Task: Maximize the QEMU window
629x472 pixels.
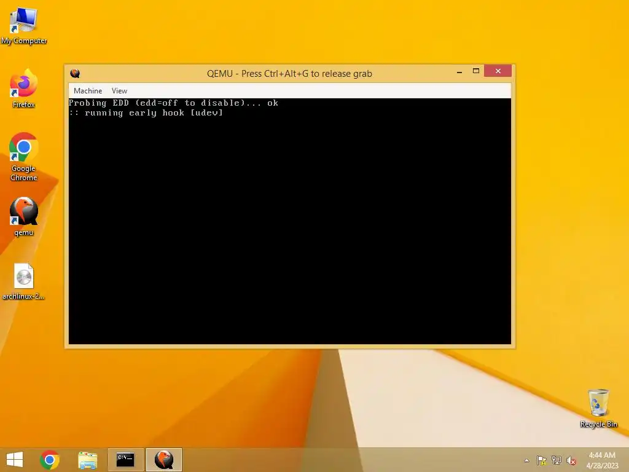Action: coord(476,71)
